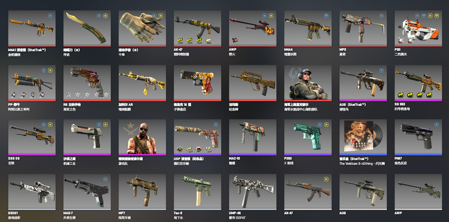Select the agent in the floral shirt
This screenshot has width=449, height=222.
(142, 137)
